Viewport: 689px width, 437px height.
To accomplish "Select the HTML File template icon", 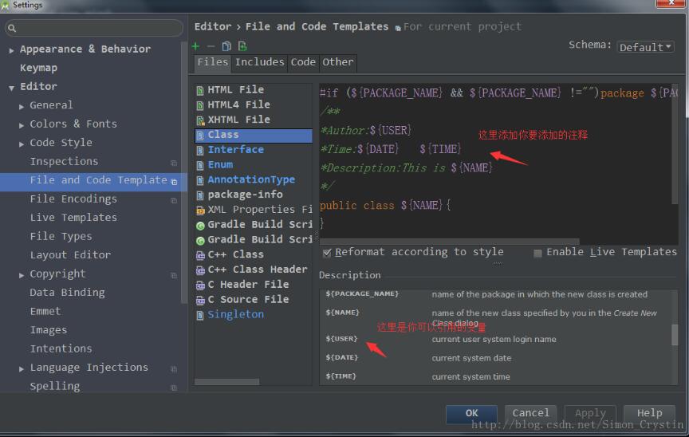I will [x=200, y=90].
